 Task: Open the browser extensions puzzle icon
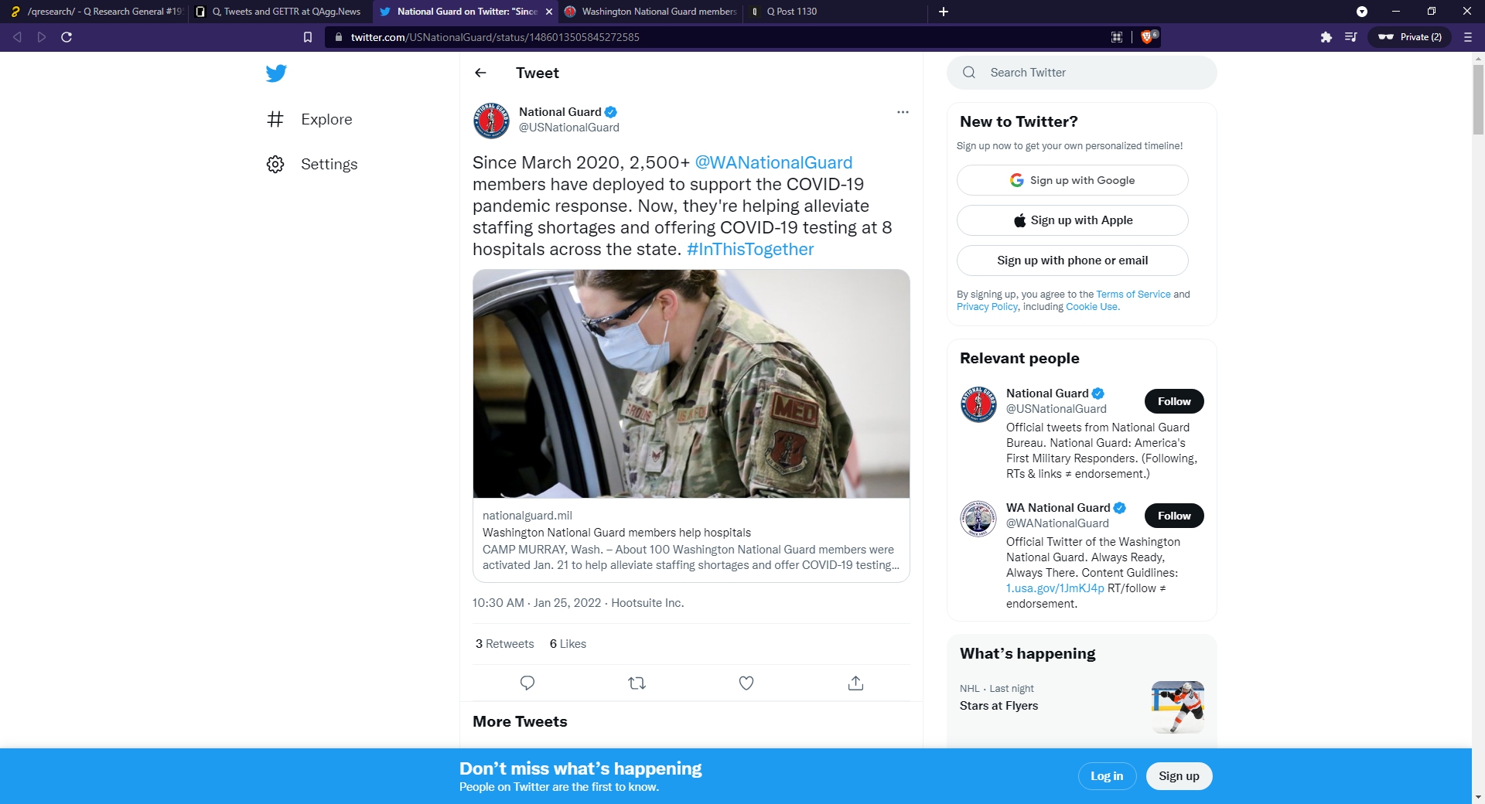click(1326, 37)
